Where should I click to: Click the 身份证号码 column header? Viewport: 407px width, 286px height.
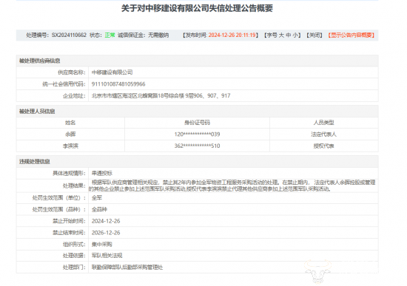coord(197,123)
